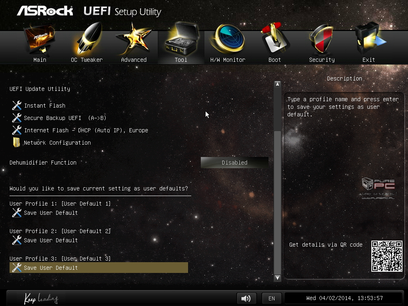The image size is (408, 306).
Task: Launch Instant Flash
Action: click(45, 105)
